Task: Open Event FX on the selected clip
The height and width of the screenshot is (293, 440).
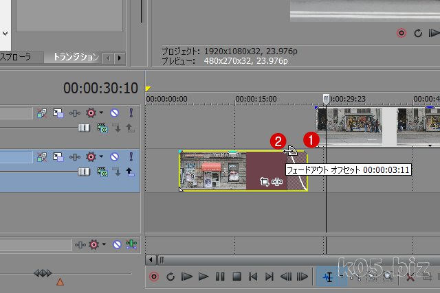Action: [x=277, y=182]
